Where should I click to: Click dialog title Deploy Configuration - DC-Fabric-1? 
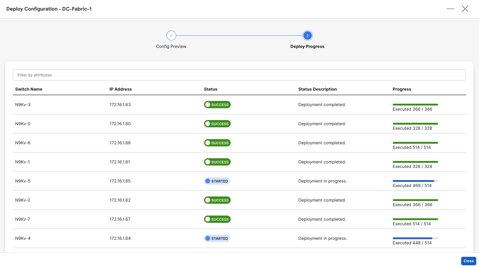[x=49, y=9]
